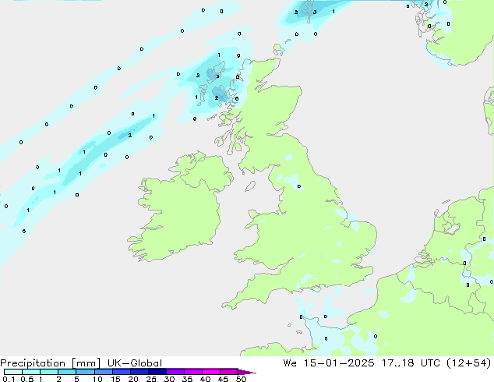This screenshot has height=382, width=494.
Task: Click the 0.5–1 mm legend color swatch
Action: [31, 372]
